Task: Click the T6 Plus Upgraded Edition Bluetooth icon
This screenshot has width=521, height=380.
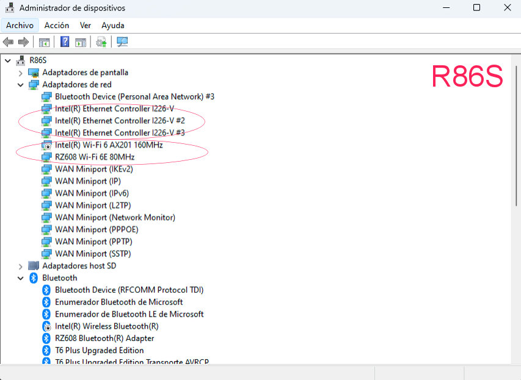Action: [46, 351]
